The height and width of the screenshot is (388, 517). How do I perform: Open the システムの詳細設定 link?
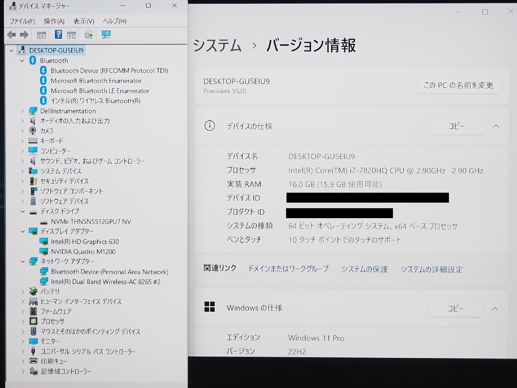point(432,269)
